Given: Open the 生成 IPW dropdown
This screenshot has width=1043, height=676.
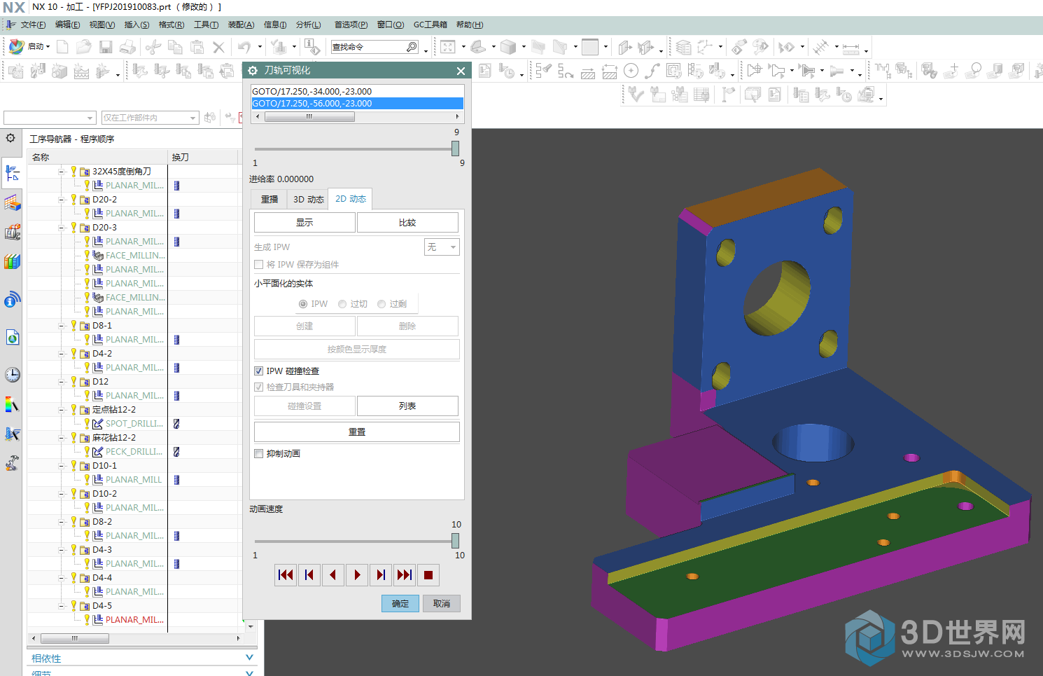Looking at the screenshot, I should tap(442, 247).
